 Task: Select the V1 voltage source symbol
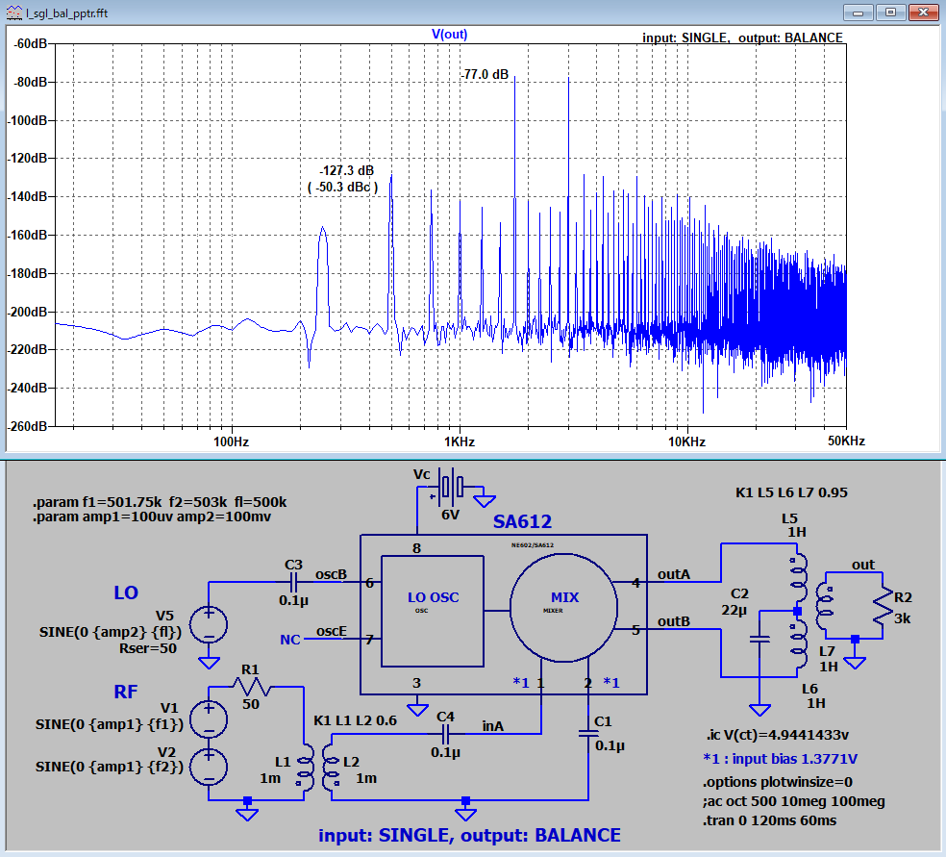coord(209,718)
